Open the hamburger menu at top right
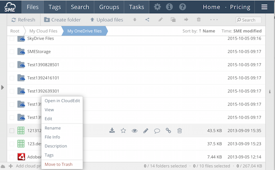This screenshot has height=170, width=275. [264, 7]
